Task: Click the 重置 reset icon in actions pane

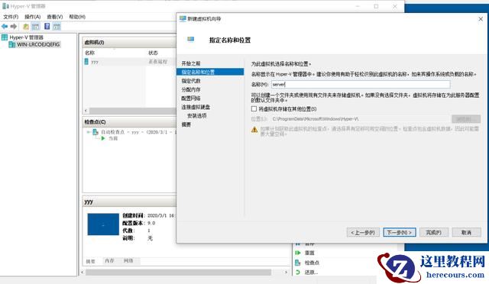Action: [298, 253]
